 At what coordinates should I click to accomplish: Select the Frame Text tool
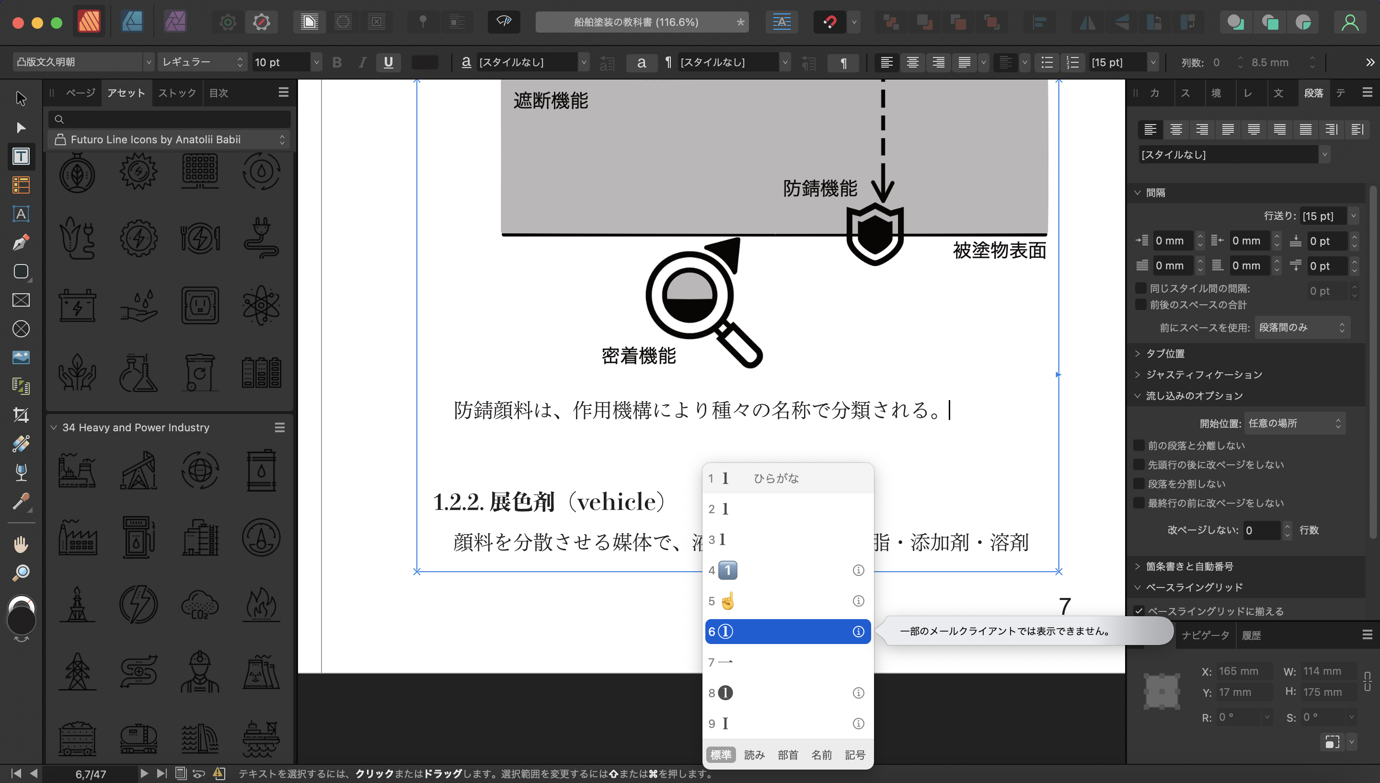pyautogui.click(x=21, y=157)
